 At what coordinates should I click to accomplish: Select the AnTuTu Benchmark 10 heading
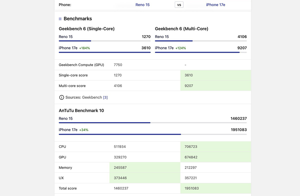point(81,111)
